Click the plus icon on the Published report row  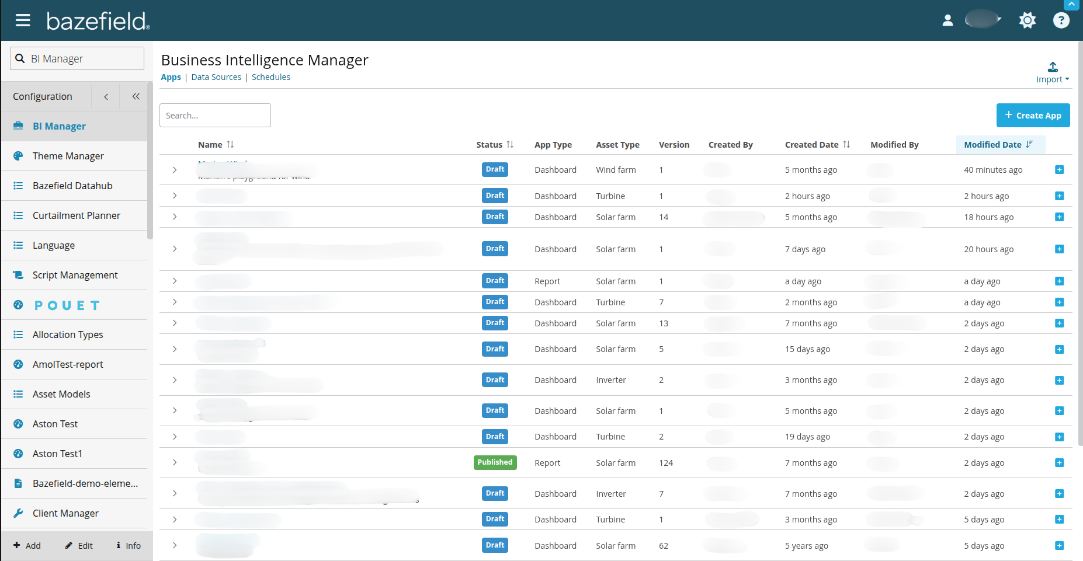[1059, 463]
